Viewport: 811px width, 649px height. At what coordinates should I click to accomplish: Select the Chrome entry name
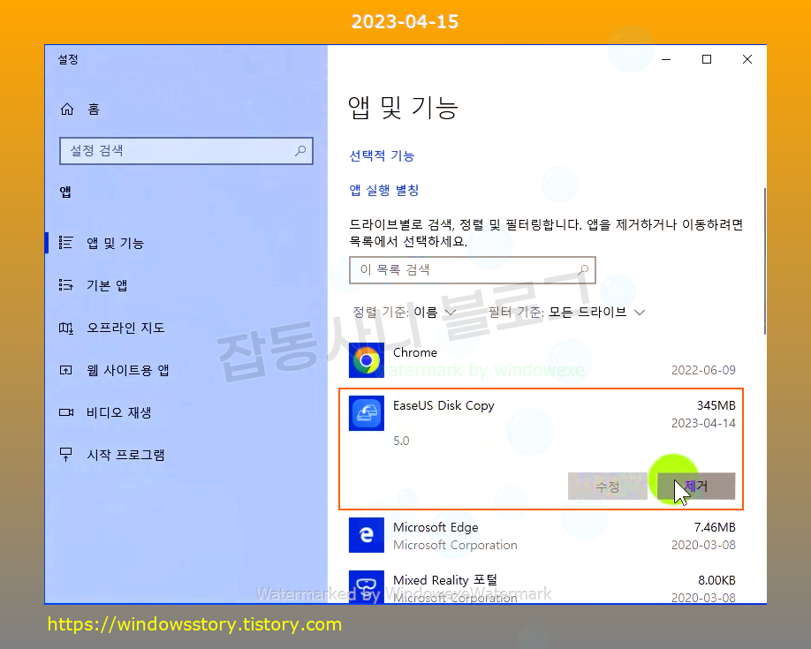415,352
